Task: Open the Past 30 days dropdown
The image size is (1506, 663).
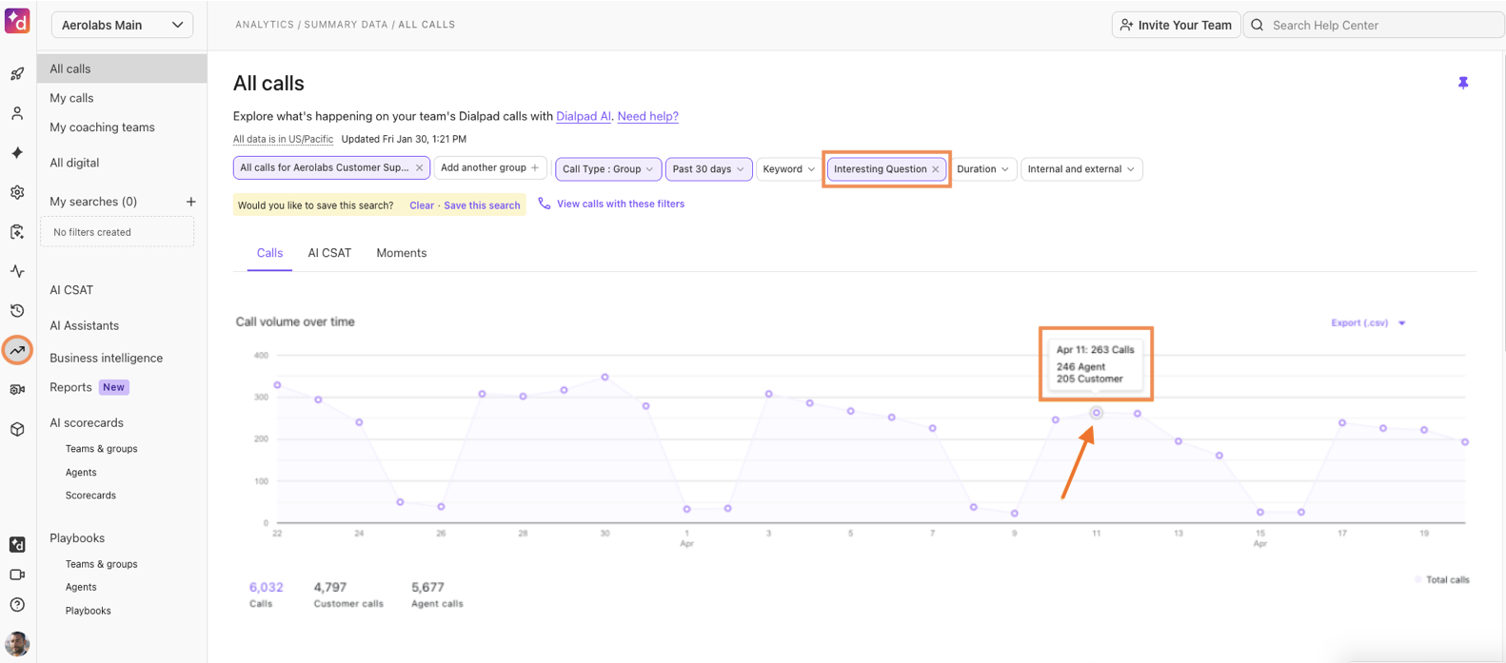Action: [708, 169]
